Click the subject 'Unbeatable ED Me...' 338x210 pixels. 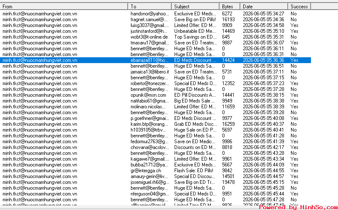coord(195,31)
